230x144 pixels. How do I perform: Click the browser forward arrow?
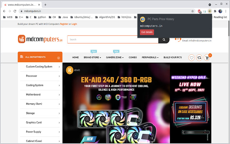click(x=10, y=11)
